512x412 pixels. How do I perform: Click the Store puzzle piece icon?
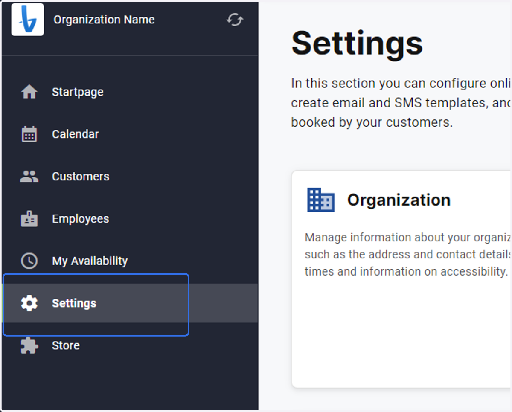[29, 345]
